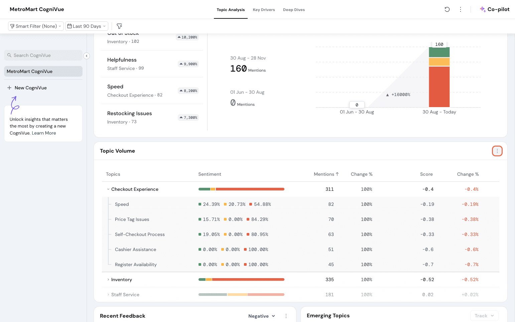Click the Learn More link
The width and height of the screenshot is (515, 322).
point(44,133)
